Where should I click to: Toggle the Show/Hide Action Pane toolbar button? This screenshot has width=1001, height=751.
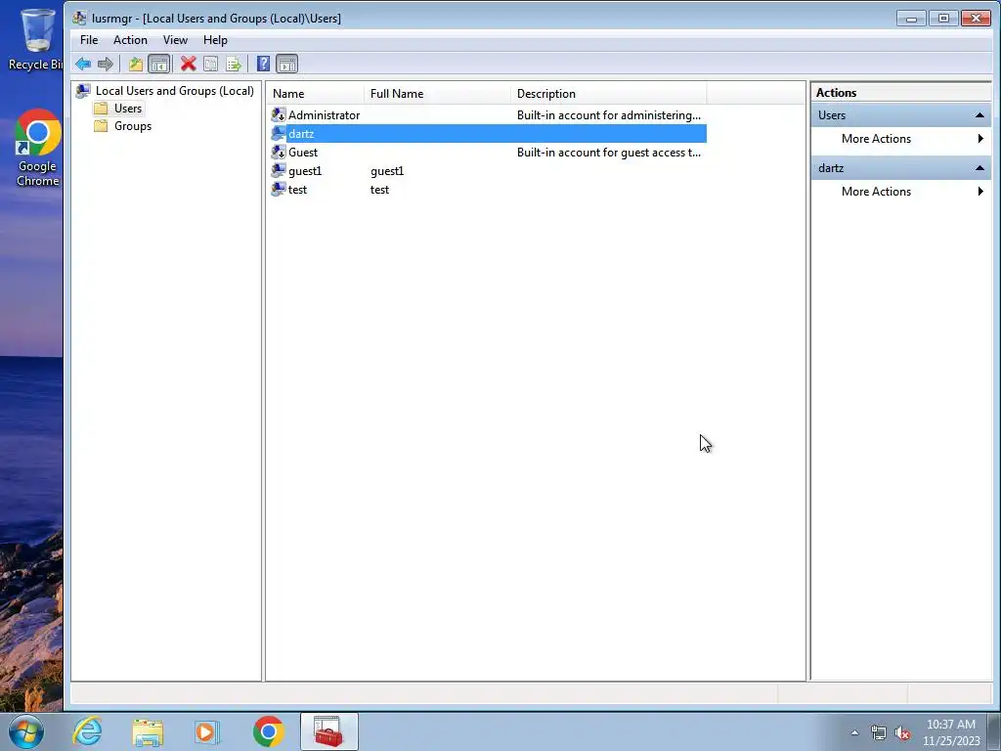(x=286, y=64)
